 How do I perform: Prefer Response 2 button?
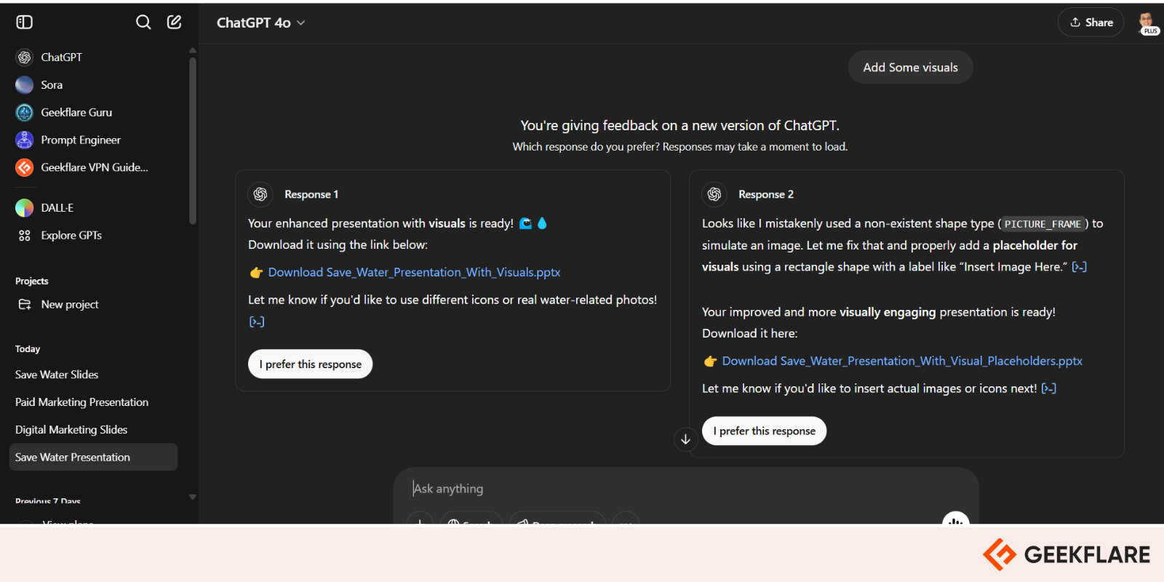[x=765, y=431]
